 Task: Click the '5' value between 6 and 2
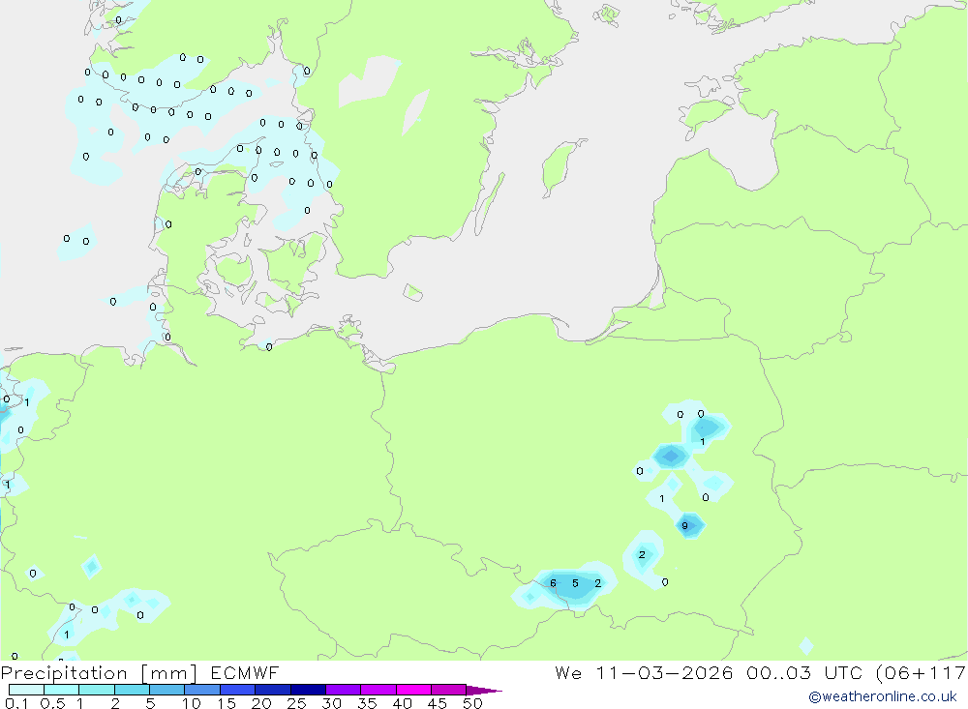[575, 583]
